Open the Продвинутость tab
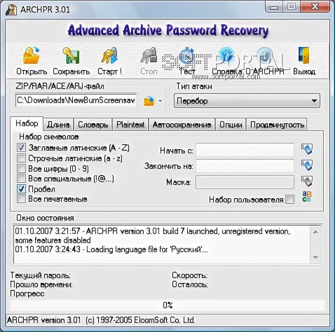Screen dimensions: 335x332 point(277,124)
